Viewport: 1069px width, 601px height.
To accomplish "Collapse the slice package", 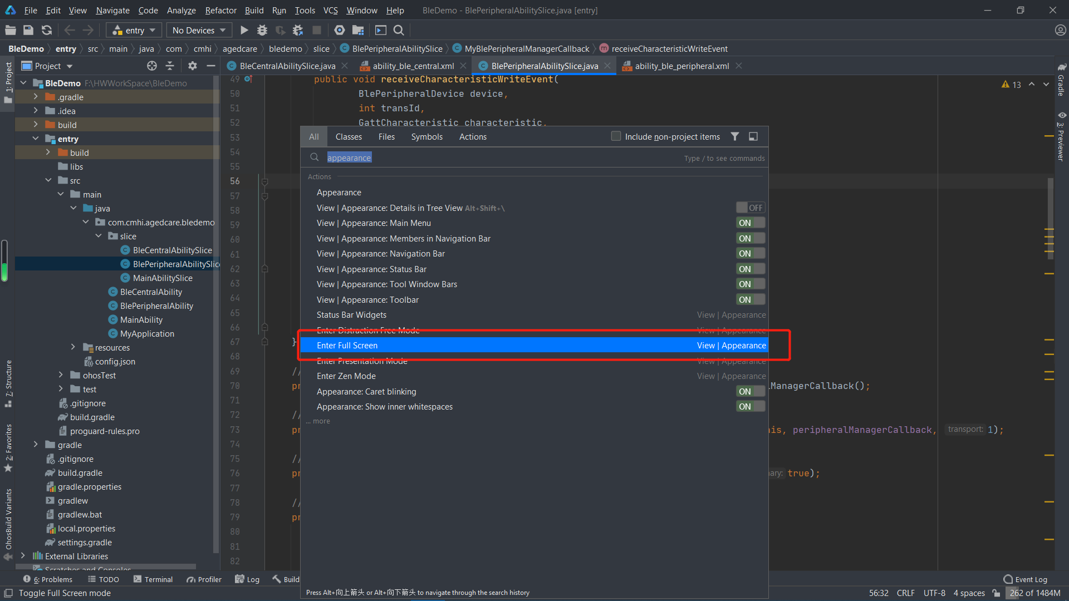I will [x=98, y=236].
